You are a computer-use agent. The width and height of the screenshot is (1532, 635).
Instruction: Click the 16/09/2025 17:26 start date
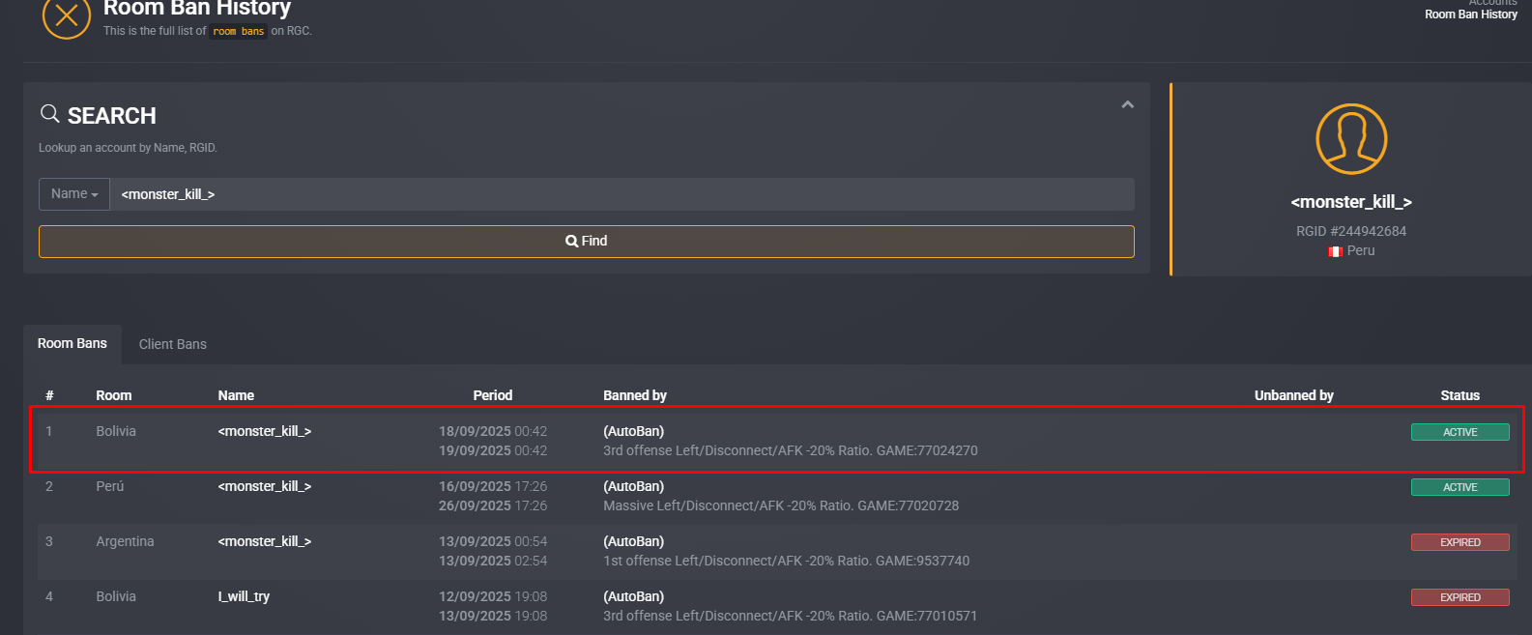click(x=493, y=486)
